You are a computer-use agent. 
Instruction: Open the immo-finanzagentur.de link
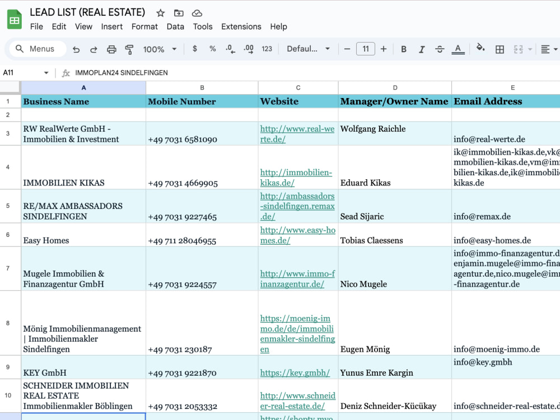[x=297, y=279]
